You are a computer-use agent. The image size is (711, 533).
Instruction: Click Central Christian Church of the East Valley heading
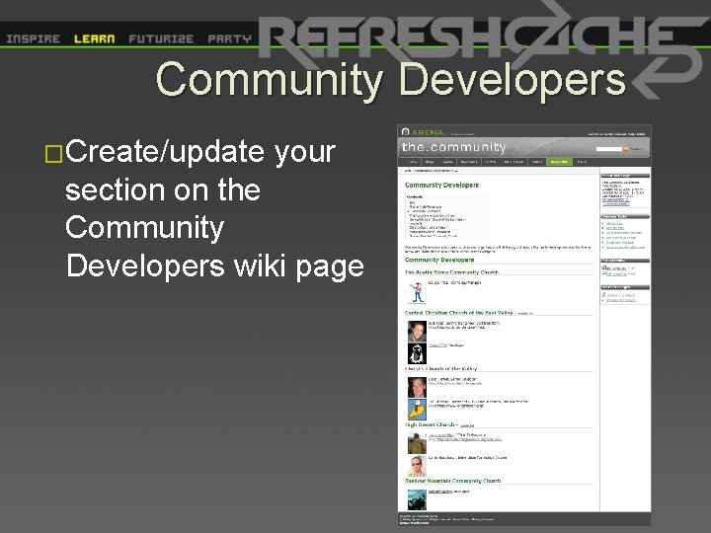(458, 313)
